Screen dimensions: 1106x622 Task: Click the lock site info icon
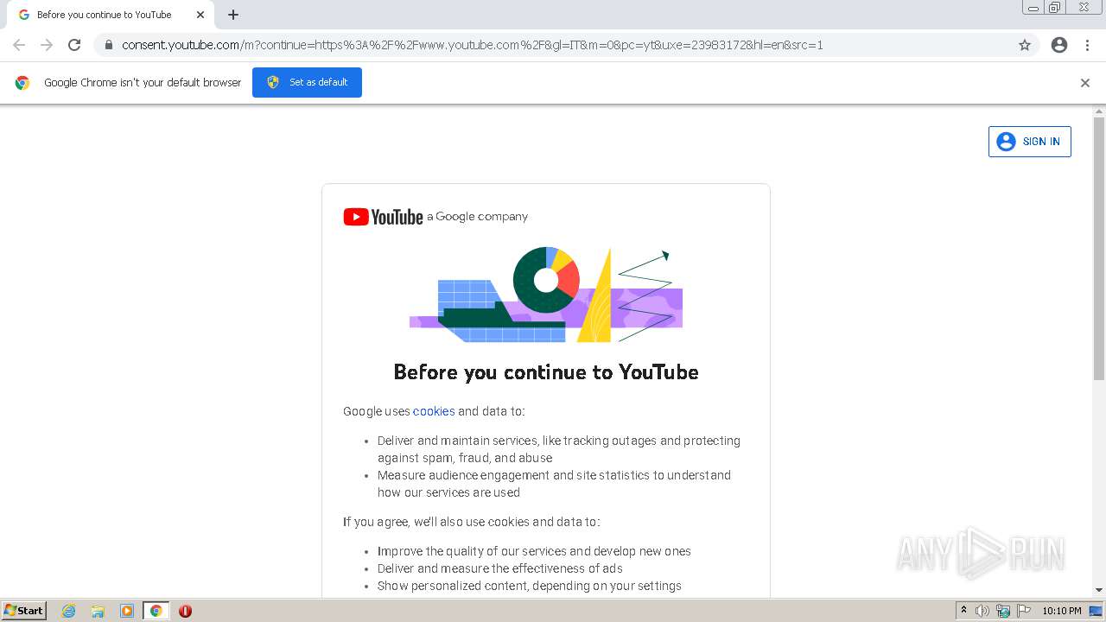(109, 45)
